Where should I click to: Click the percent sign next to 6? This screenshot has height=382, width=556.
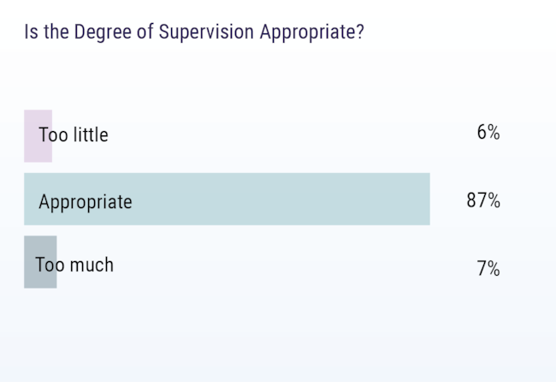point(494,132)
